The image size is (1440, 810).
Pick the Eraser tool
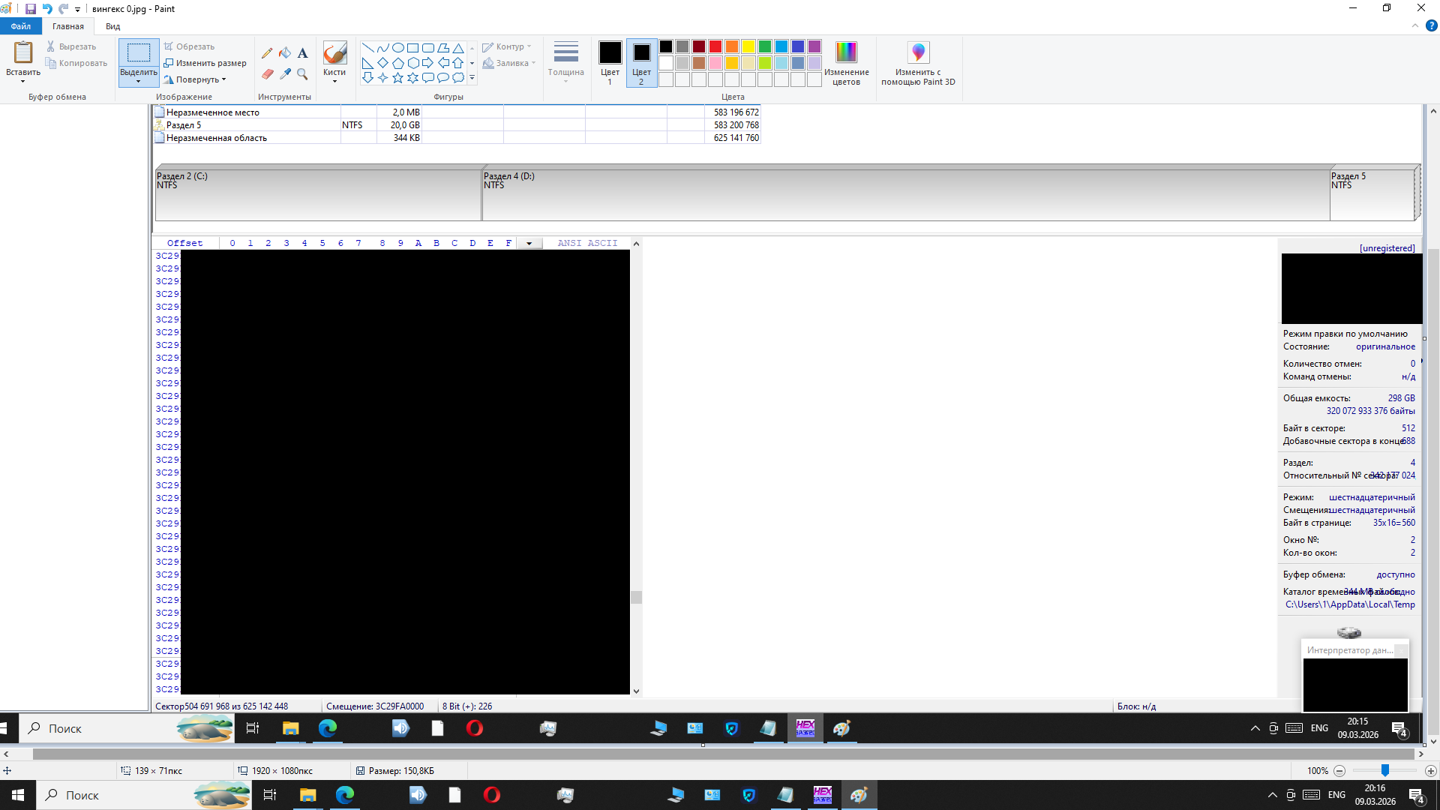click(267, 73)
